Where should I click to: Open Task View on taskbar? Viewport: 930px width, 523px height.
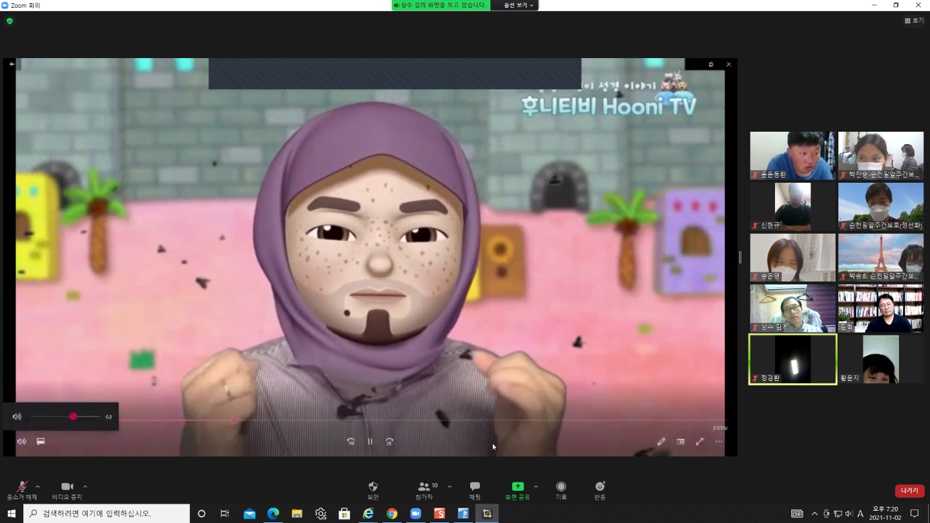click(x=225, y=513)
